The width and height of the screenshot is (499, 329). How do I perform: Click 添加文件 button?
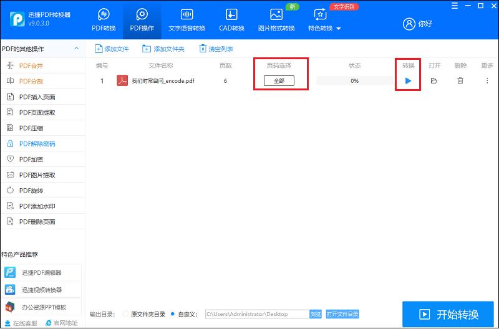112,49
